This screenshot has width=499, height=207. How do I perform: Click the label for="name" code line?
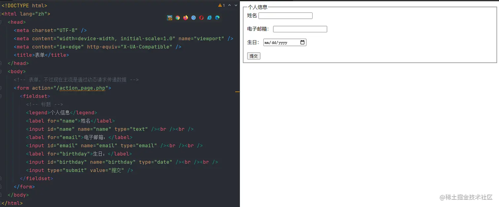(x=70, y=121)
